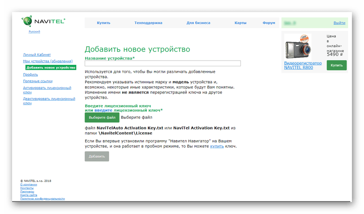Click the NAVITEL R800 dashcam image
Image resolution: width=364 pixels, height=214 pixels.
coord(298,47)
